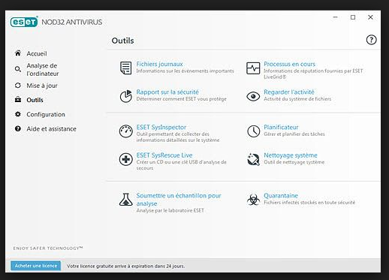Open ESET SysRescue Live link
The height and width of the screenshot is (280, 389).
(164, 155)
